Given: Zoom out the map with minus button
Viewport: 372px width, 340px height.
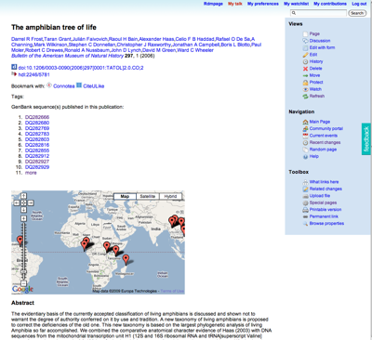Looking at the screenshot, I should (x=23, y=283).
